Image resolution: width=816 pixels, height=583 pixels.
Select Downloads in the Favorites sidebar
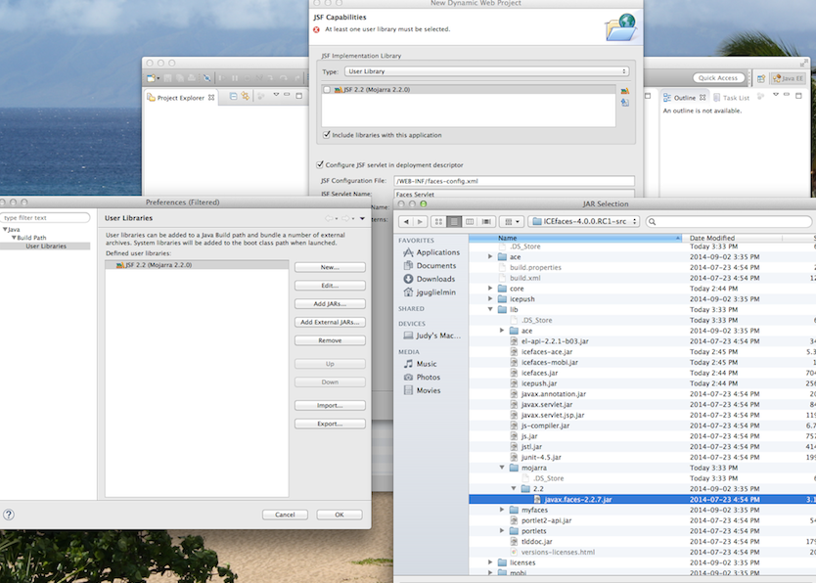coord(435,279)
